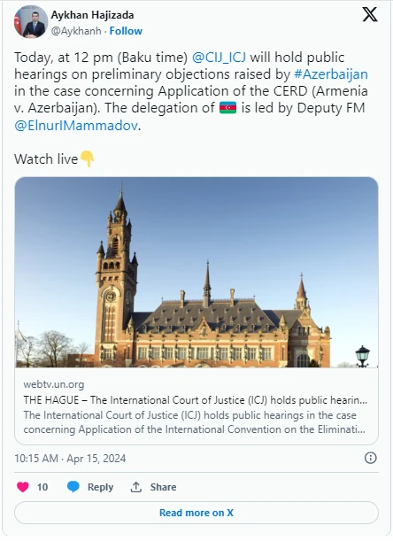The width and height of the screenshot is (393, 541).
Task: Open the #Azerbaijan hashtag
Action: pos(331,74)
